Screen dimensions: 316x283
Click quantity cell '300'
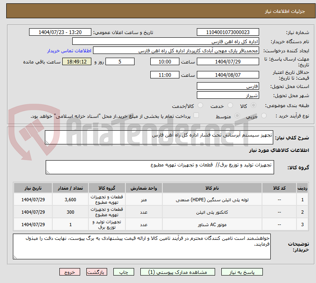pos(70,212)
